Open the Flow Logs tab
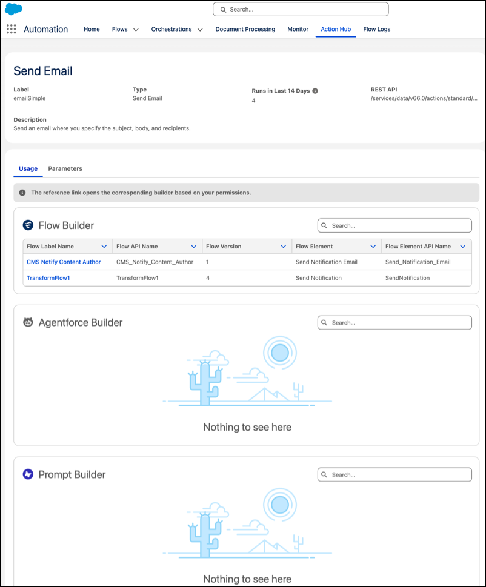The image size is (486, 587). (x=377, y=29)
